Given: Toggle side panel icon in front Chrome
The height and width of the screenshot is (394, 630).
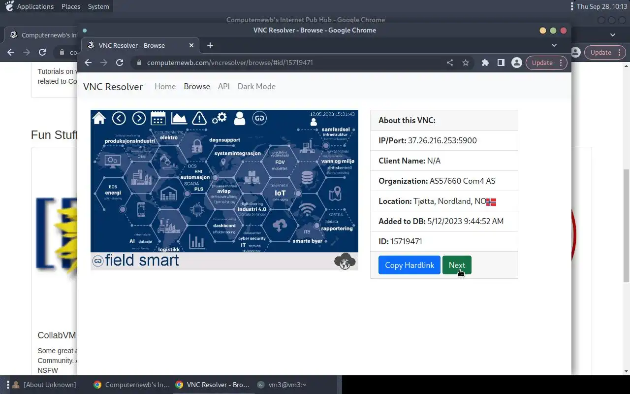Looking at the screenshot, I should [x=501, y=63].
